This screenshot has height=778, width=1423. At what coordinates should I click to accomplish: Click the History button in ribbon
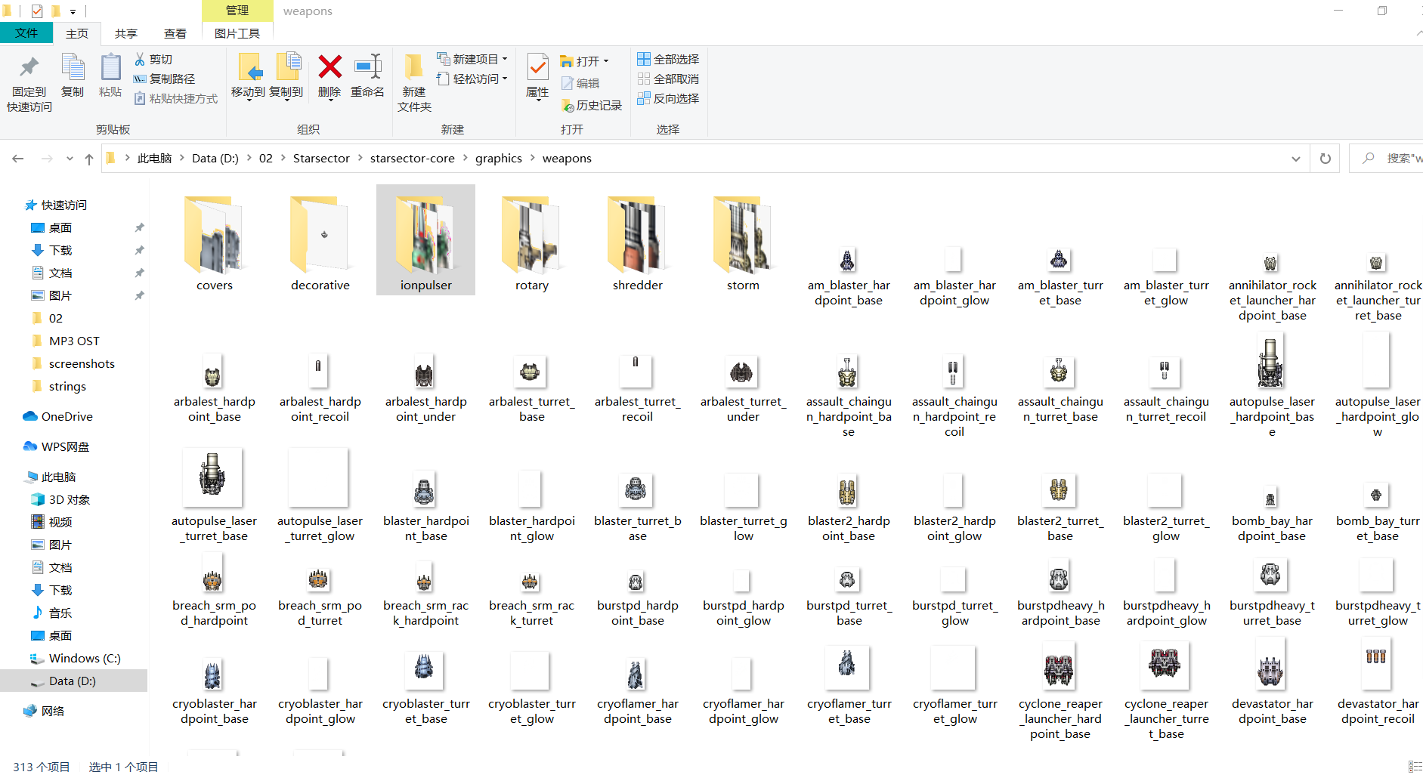(592, 106)
